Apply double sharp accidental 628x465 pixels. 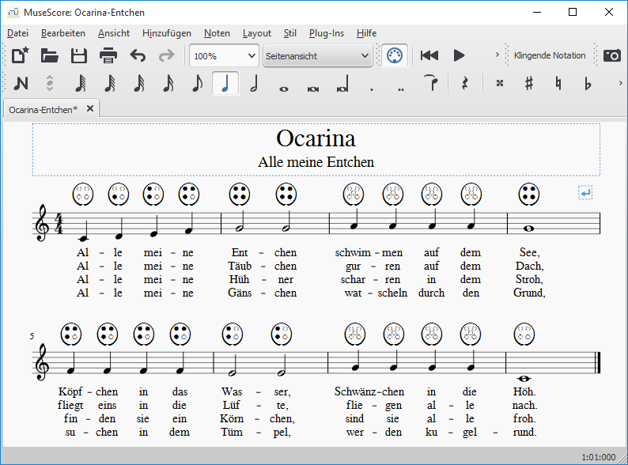499,83
